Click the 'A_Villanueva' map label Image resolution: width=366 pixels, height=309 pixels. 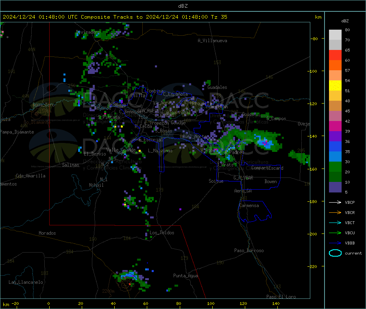[x=212, y=41]
